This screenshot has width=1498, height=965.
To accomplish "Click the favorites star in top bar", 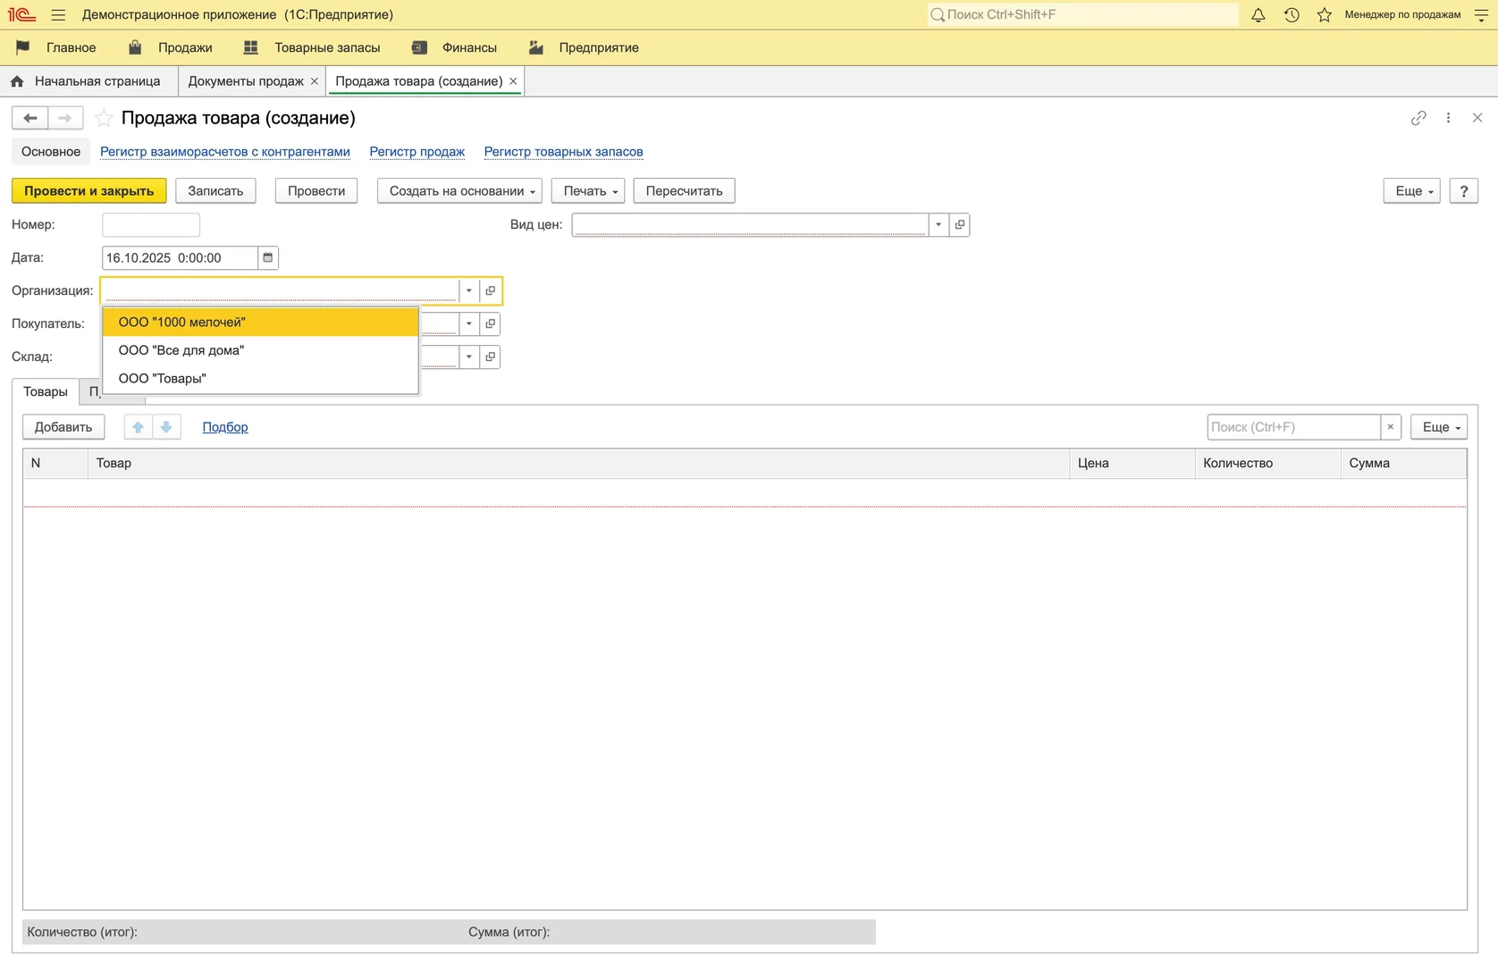I will (x=1325, y=15).
